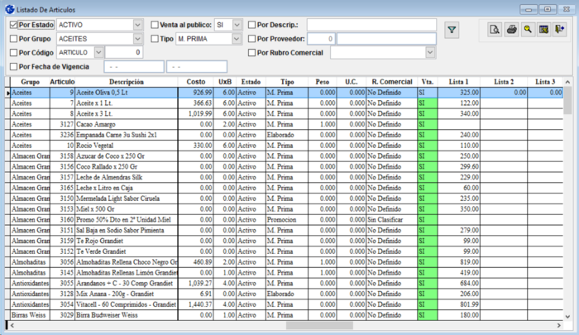Open the M. PRIMA tipo dropdown

(x=237, y=39)
